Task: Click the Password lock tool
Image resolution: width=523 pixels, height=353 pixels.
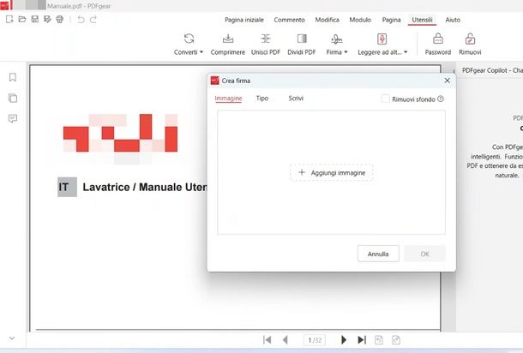Action: point(438,44)
